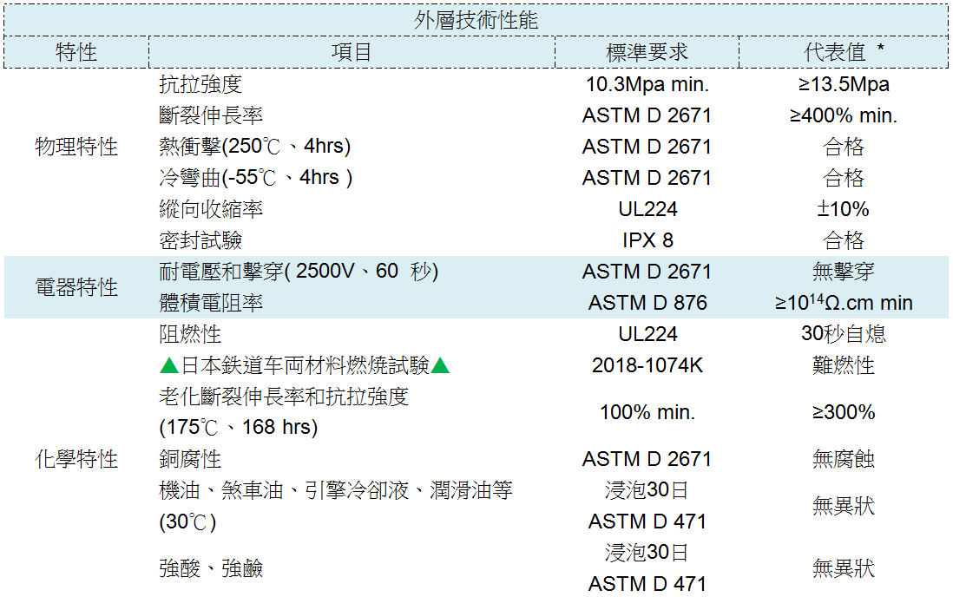The width and height of the screenshot is (953, 610).
Task: Click the green triangle after 日本鉄道车両材料燃焼試験
Action: coord(441,366)
